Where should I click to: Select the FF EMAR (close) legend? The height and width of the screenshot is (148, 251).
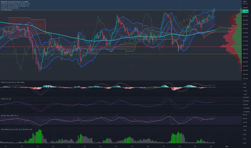click(6, 10)
